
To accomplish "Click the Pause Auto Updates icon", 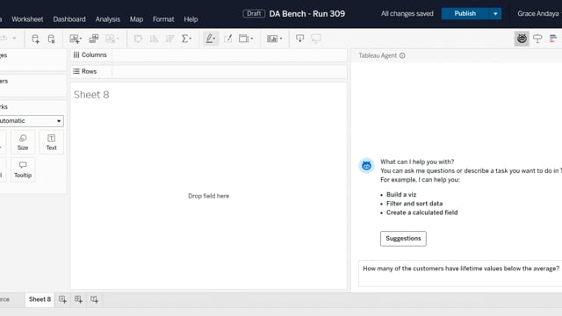I will 52,39.
